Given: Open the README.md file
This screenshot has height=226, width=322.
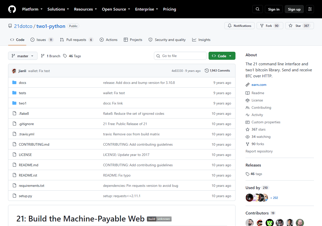Looking at the screenshot, I should (x=28, y=165).
